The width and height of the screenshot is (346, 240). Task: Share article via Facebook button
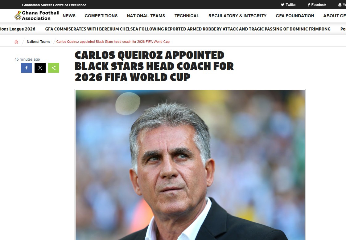[x=27, y=68]
